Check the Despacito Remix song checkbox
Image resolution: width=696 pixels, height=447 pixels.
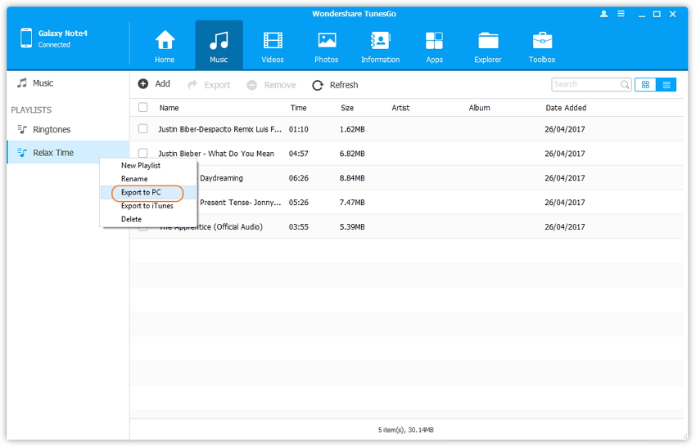click(x=143, y=129)
